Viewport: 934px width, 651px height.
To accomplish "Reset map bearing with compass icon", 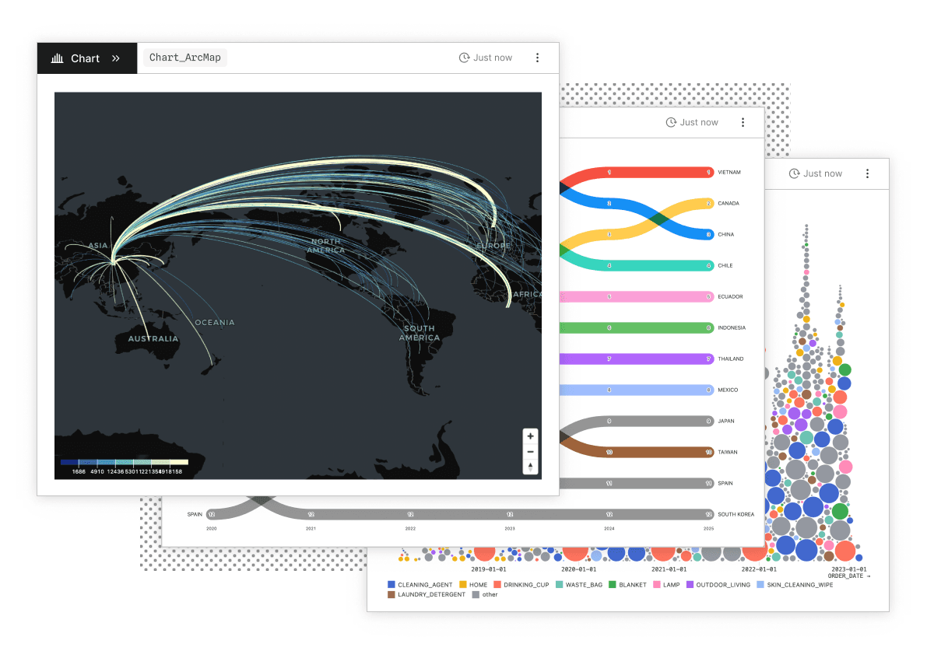I will click(x=530, y=467).
